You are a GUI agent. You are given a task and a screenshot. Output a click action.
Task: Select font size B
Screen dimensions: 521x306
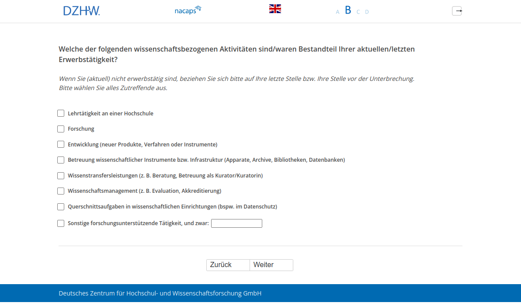point(348,10)
